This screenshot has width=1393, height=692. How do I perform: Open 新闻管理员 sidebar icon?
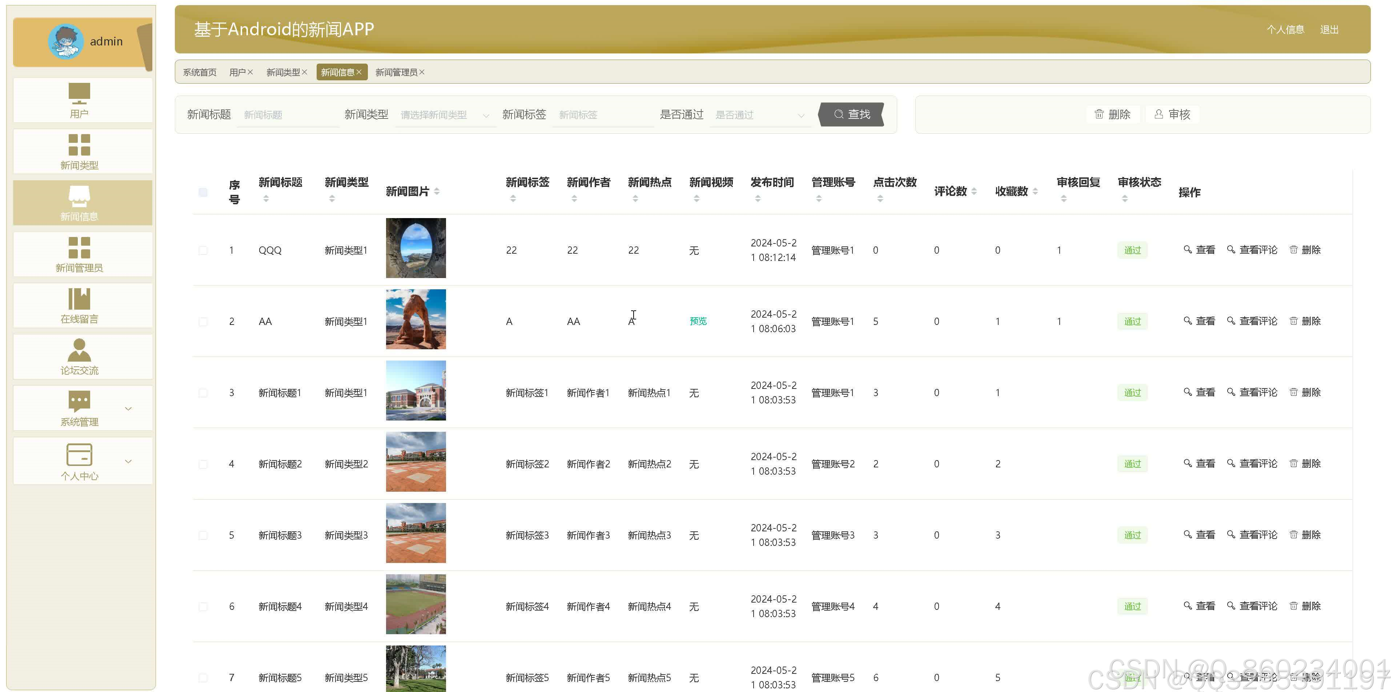[x=79, y=248]
